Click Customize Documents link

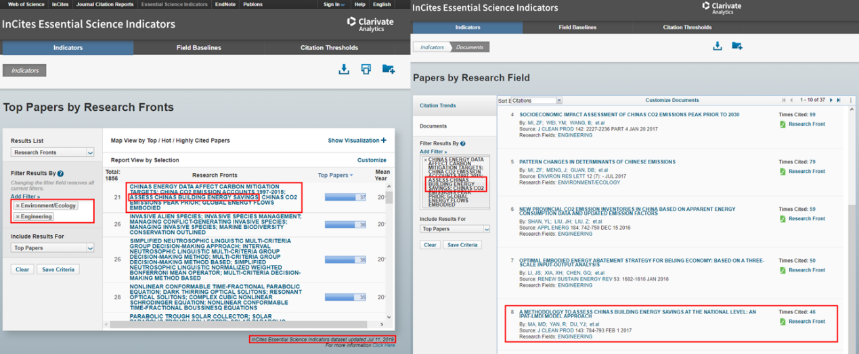[671, 101]
